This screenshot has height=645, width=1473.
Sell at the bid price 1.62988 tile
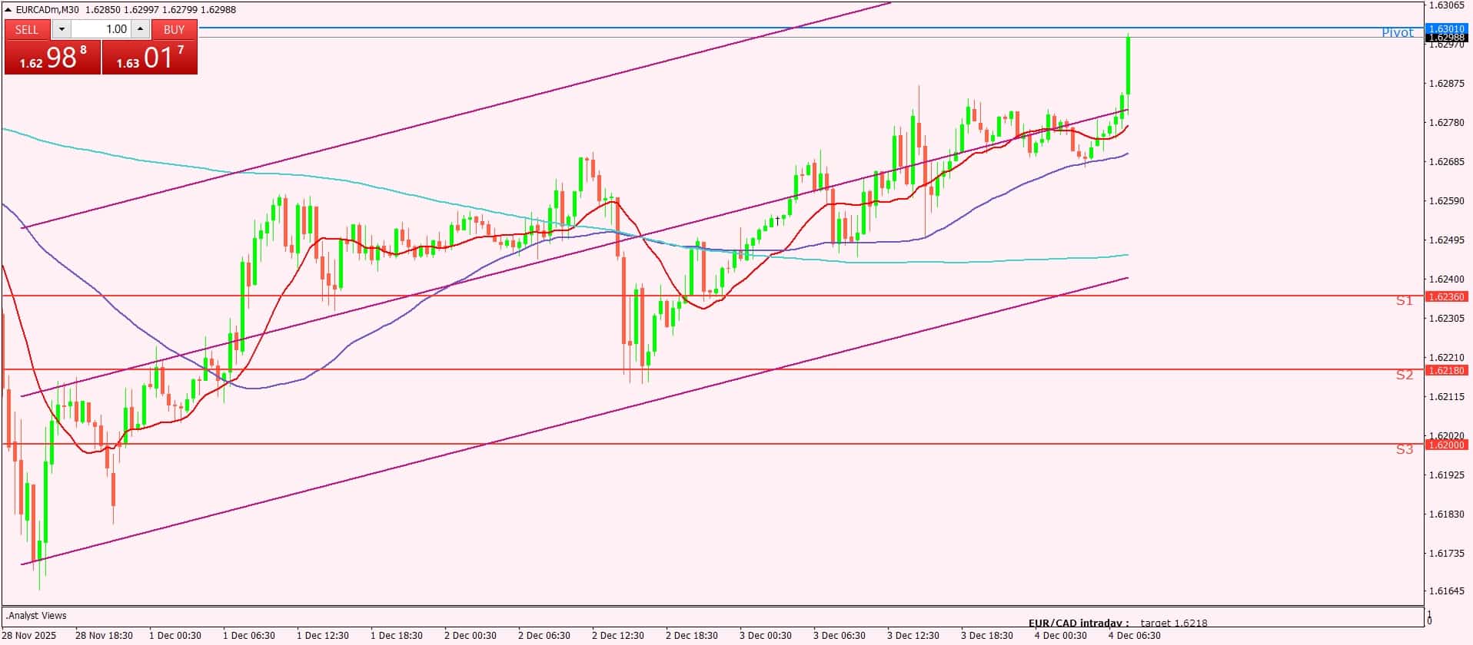click(x=52, y=58)
